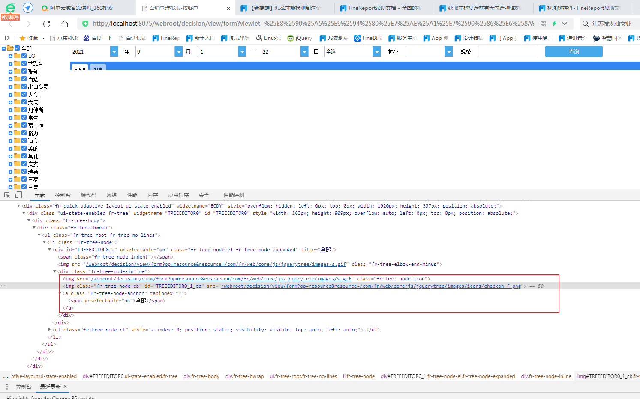
Task: Toggle the LG customer checkbox
Action: (24, 56)
